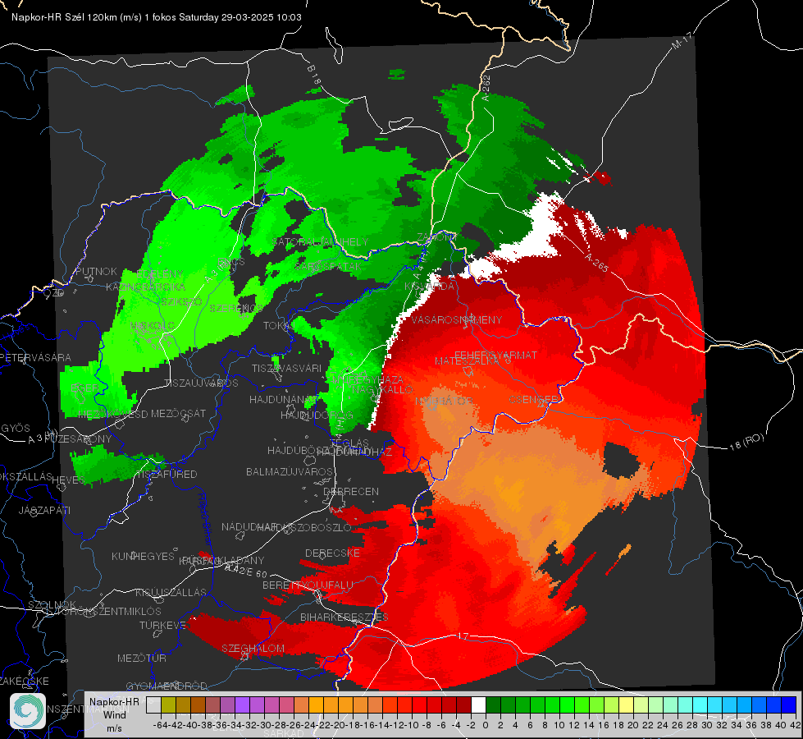Click the bright red swatch between -10 and -8
The image size is (803, 739).
(419, 705)
